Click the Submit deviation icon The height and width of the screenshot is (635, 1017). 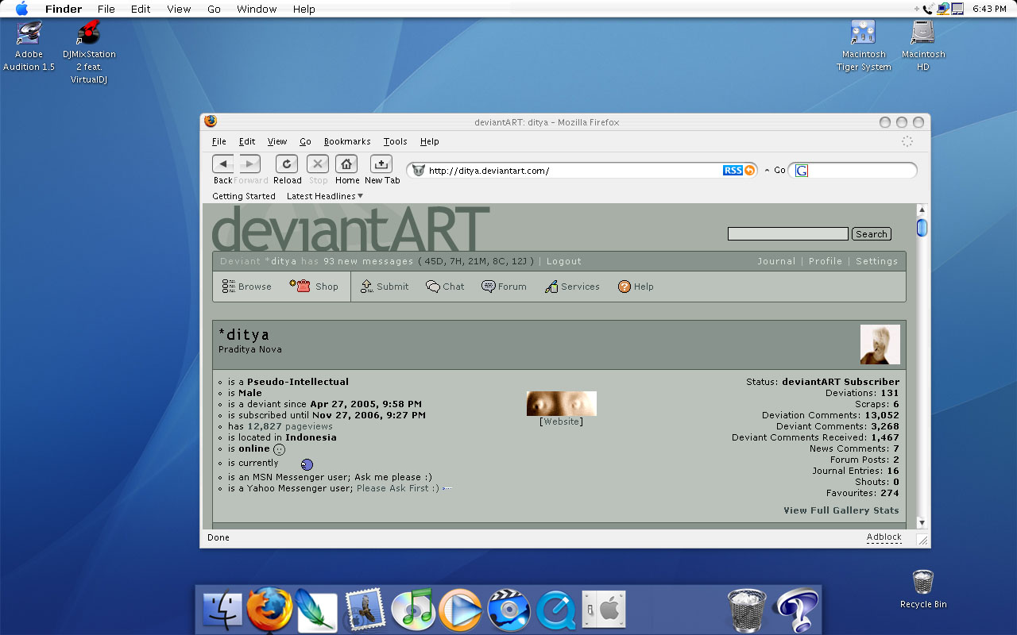(x=367, y=287)
